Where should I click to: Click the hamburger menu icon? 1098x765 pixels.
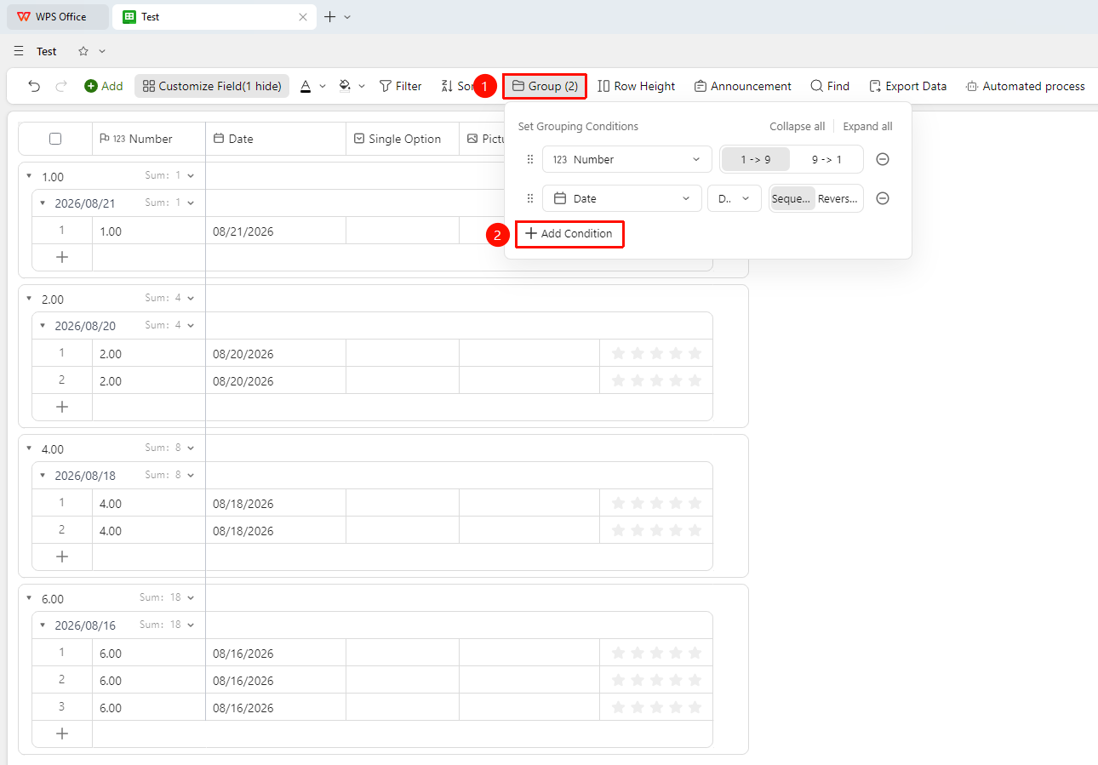coord(19,51)
